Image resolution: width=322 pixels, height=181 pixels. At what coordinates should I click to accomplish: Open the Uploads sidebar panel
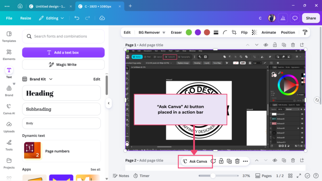coord(9,127)
